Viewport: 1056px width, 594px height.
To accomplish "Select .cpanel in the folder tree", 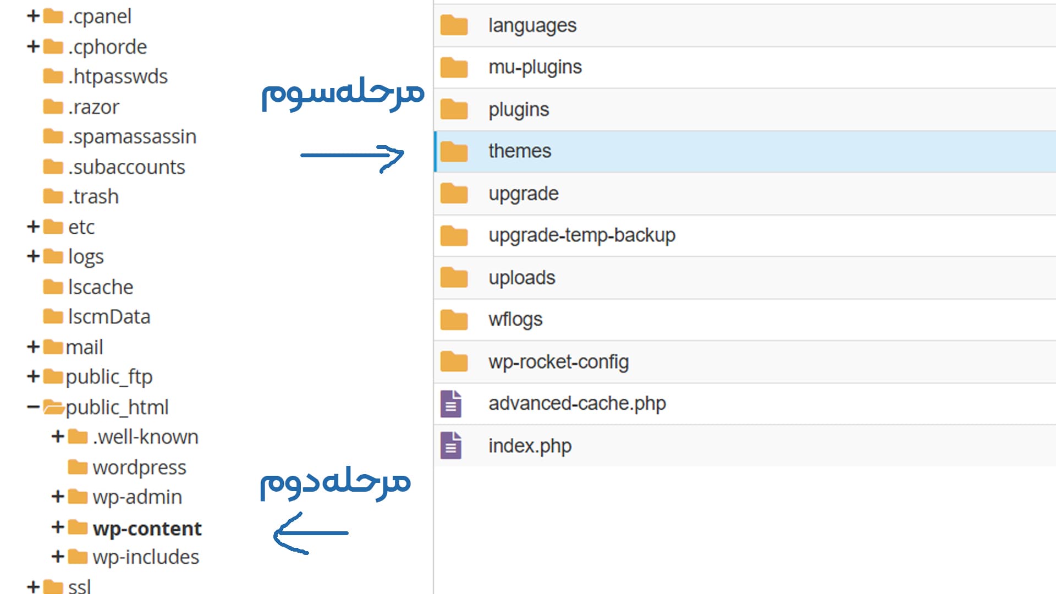I will 100,16.
